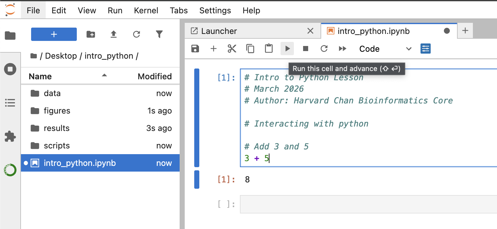
Task: Interrupt the kernel with the stop icon
Action: 306,49
